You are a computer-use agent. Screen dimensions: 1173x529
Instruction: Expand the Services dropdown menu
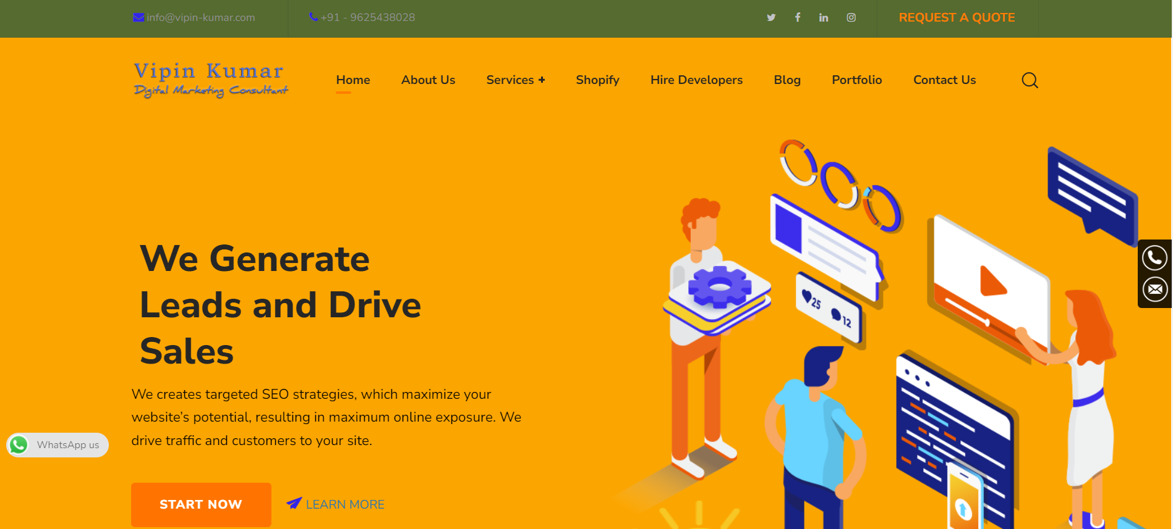pos(516,80)
